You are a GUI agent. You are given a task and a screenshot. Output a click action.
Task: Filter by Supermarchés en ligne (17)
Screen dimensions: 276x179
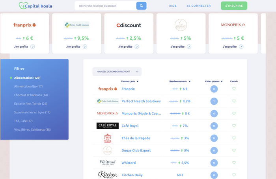32,112
